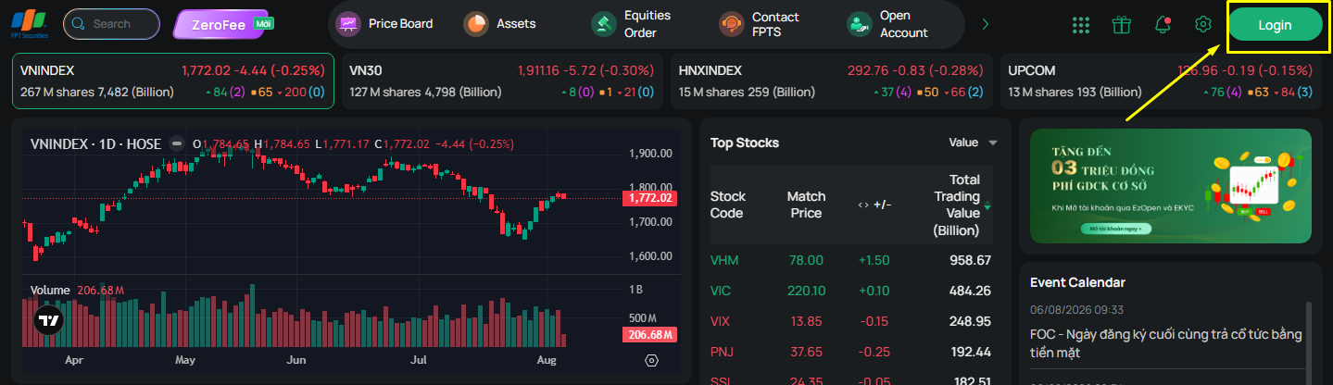This screenshot has height=385, width=1333.
Task: Click the FPT Securities logo
Action: (x=30, y=23)
